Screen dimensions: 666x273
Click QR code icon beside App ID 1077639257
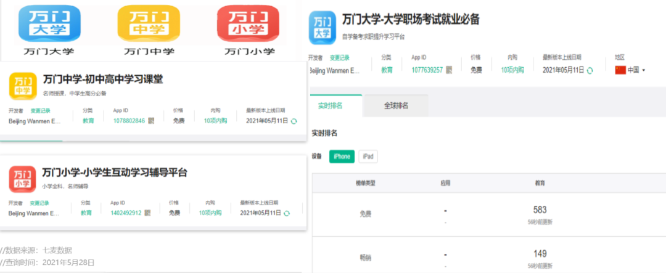(450, 70)
